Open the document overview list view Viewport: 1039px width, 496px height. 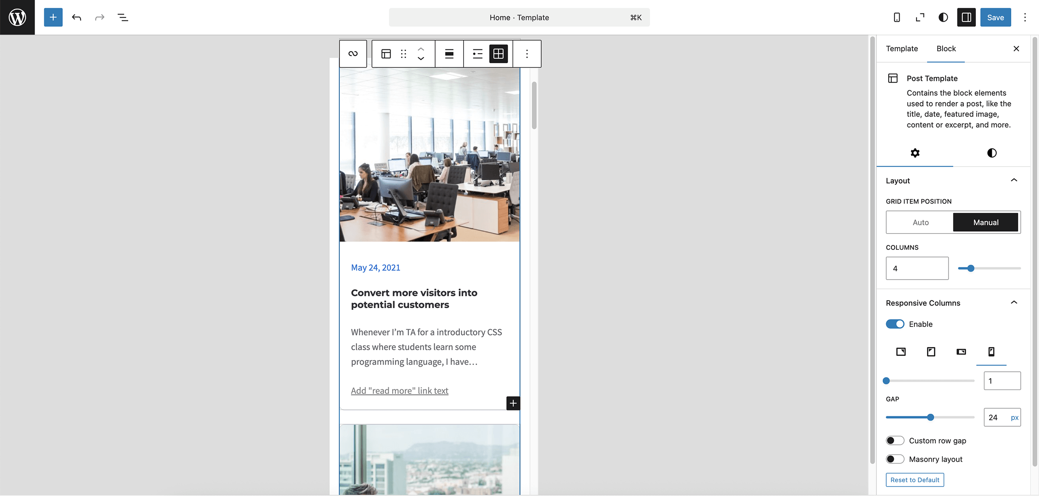click(x=123, y=17)
